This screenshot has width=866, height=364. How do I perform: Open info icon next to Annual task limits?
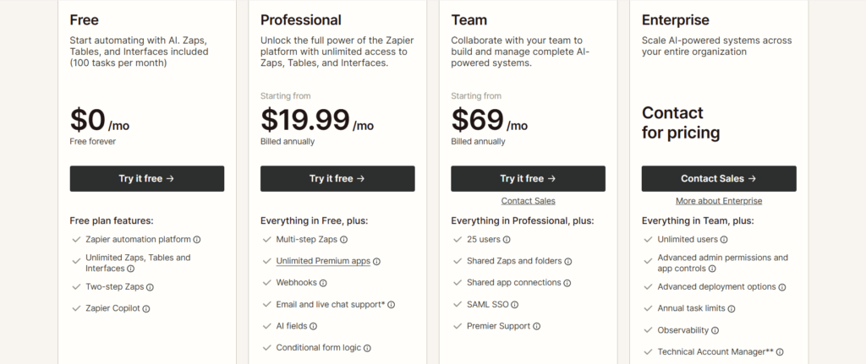pyautogui.click(x=732, y=309)
